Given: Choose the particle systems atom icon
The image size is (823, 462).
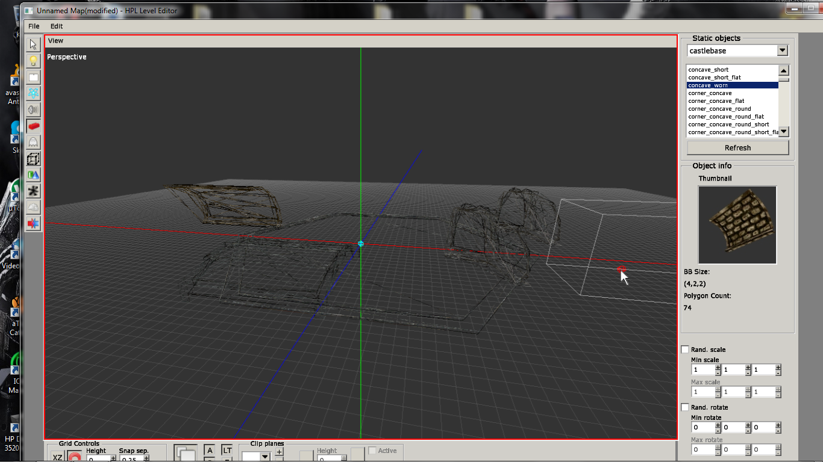Looking at the screenshot, I should (x=34, y=93).
